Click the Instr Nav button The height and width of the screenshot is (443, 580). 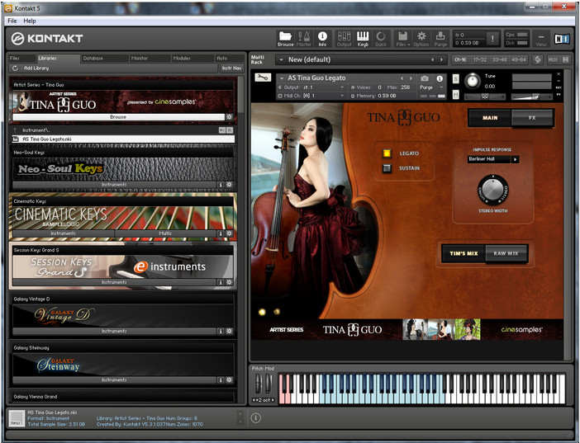pyautogui.click(x=232, y=68)
